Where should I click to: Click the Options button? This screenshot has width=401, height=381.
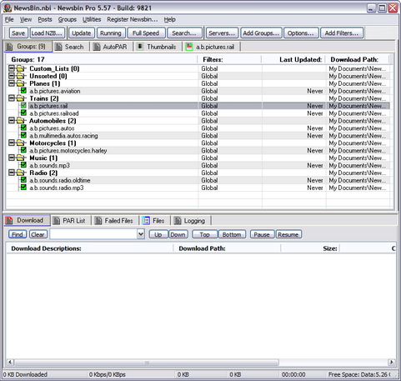pyautogui.click(x=301, y=33)
